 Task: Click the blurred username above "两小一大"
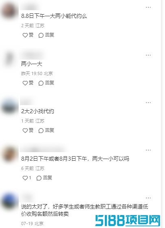(x=33, y=55)
